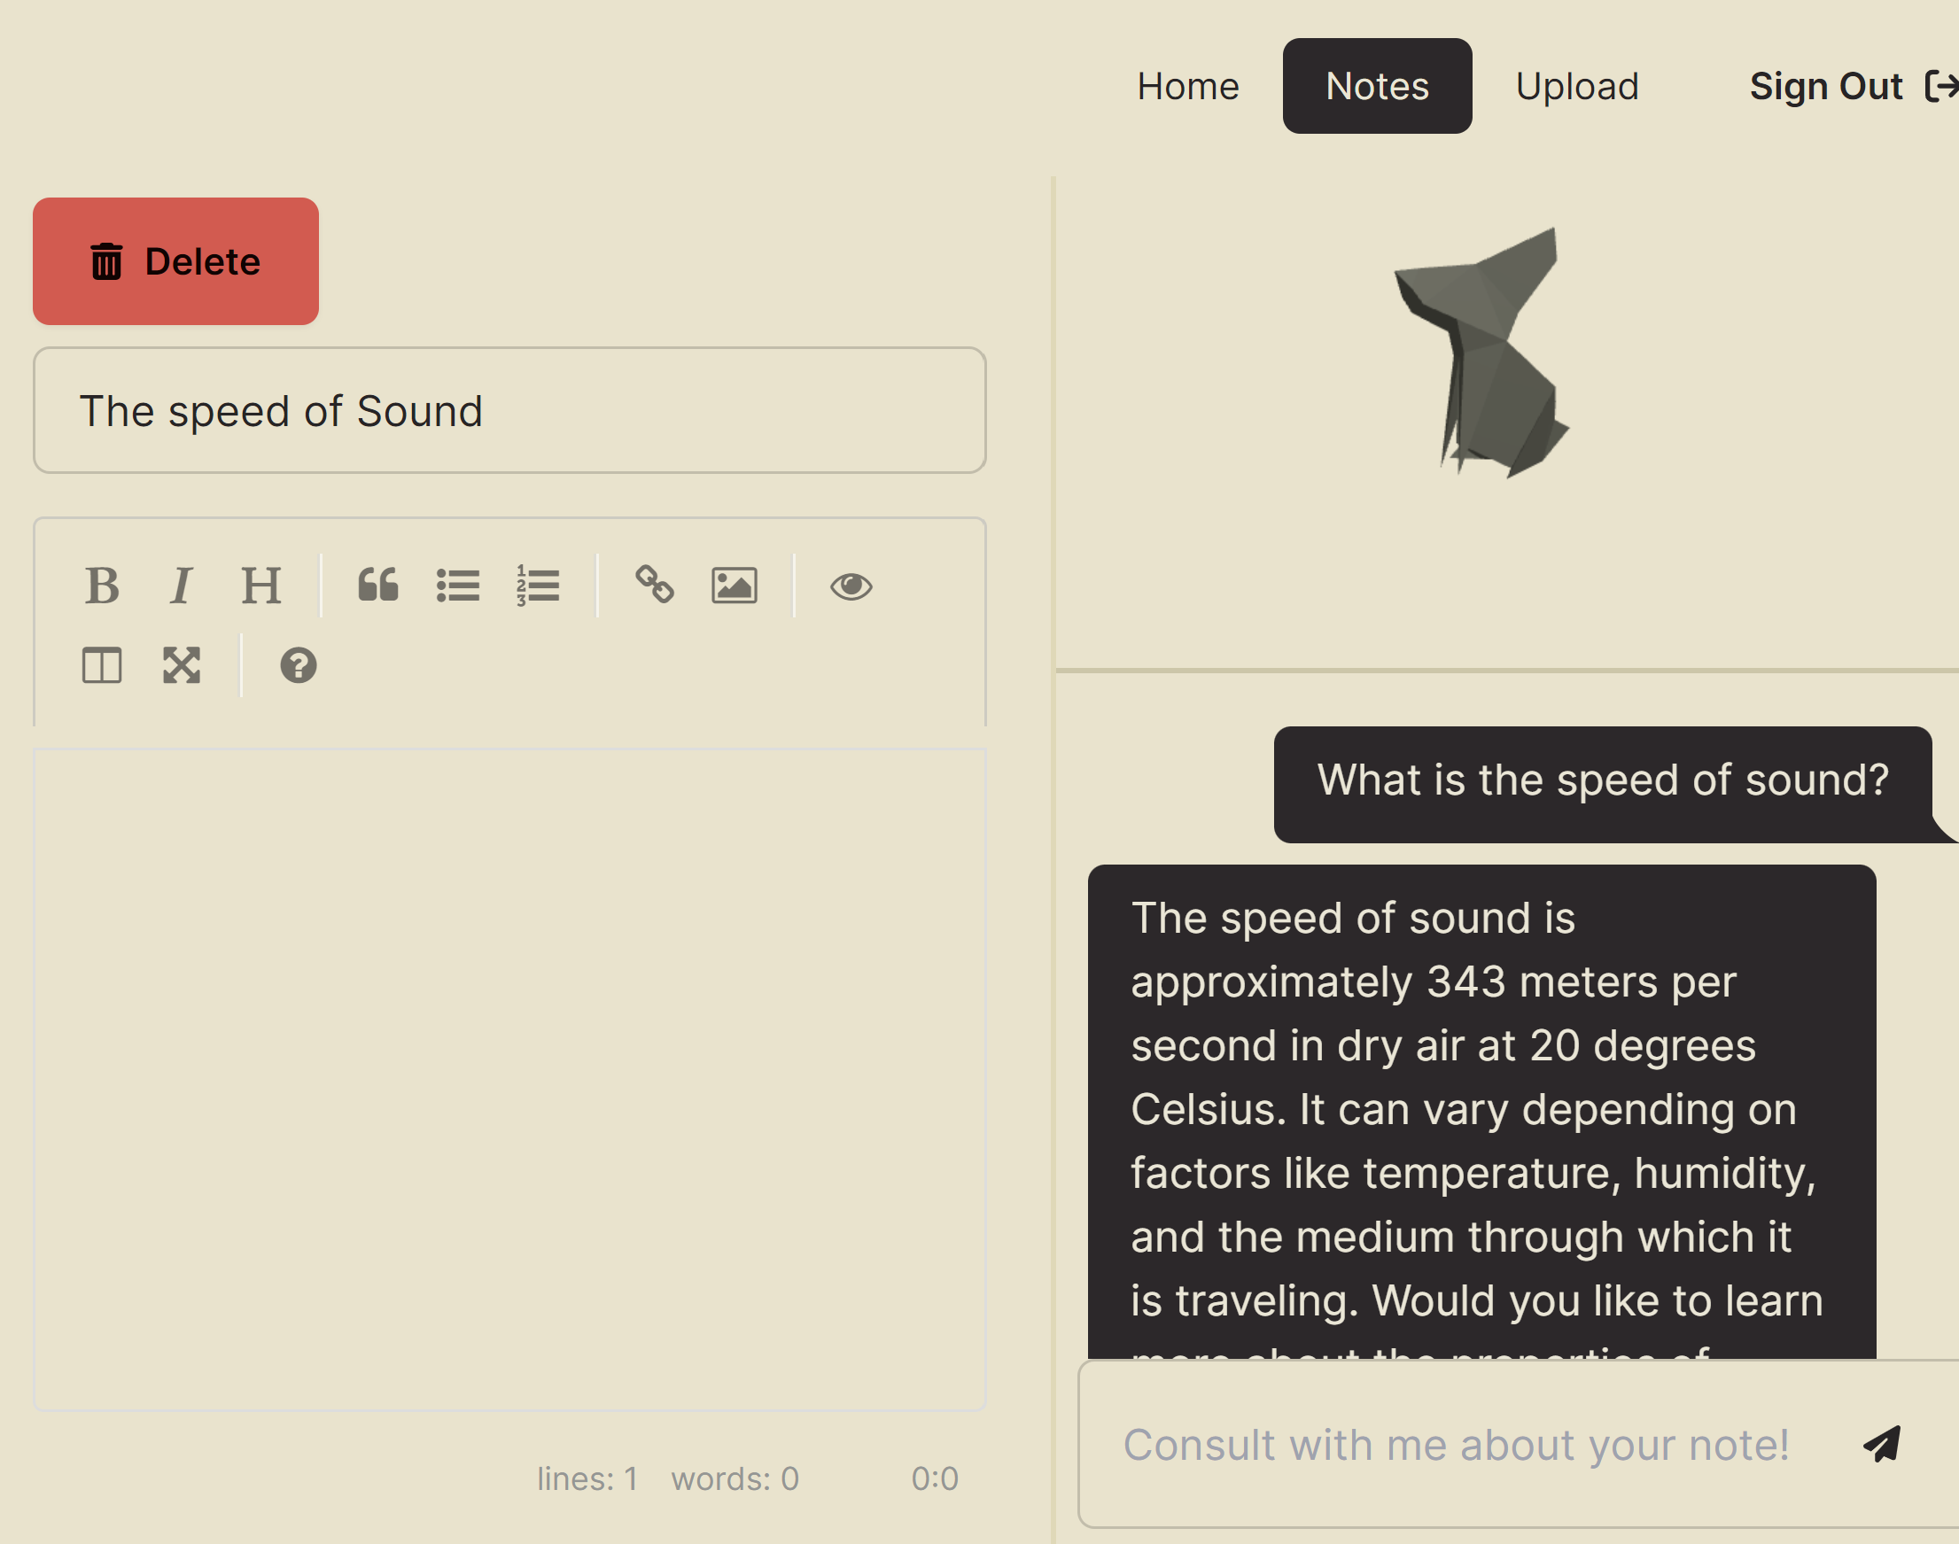
Task: Create a bulleted list
Action: pos(457,586)
